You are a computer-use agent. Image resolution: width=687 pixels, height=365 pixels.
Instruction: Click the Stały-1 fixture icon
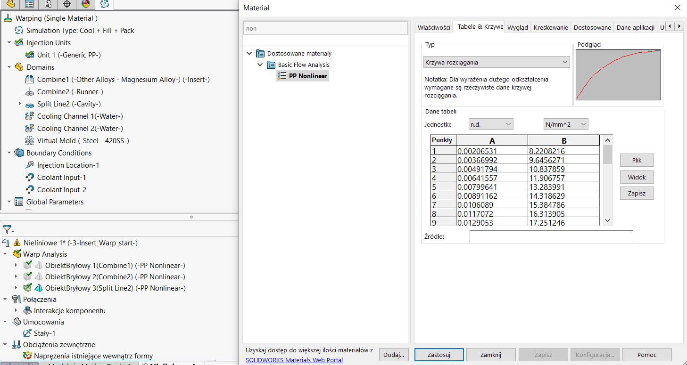tap(26, 333)
